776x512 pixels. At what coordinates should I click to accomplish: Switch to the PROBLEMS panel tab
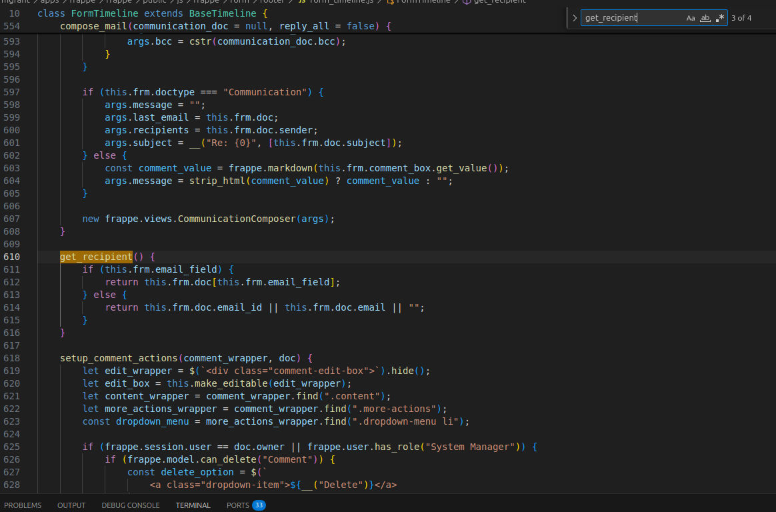[x=23, y=505]
